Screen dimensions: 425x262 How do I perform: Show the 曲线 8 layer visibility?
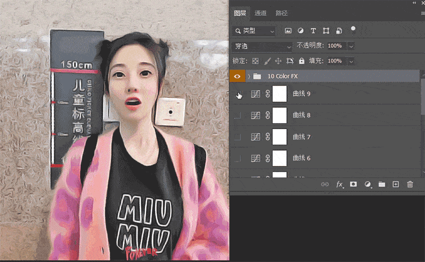(237, 115)
